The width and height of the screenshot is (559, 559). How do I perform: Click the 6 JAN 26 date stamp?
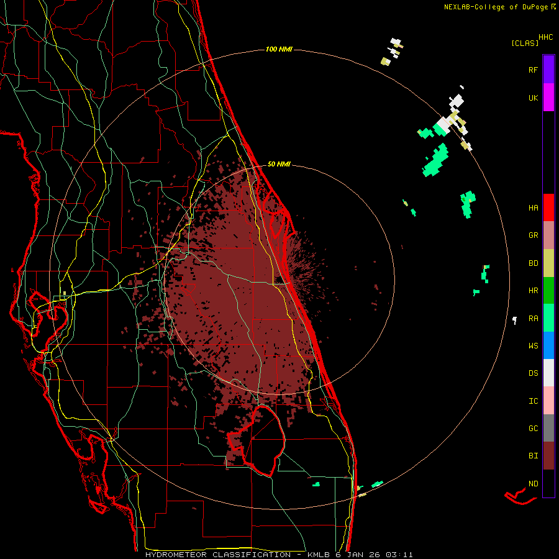tap(358, 555)
